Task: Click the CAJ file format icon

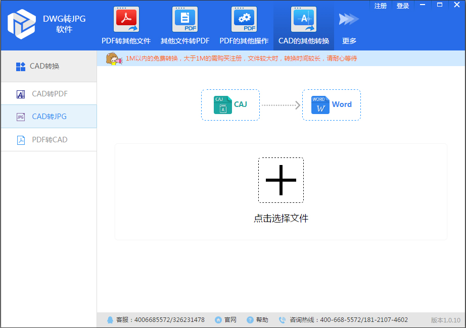Action: pyautogui.click(x=223, y=104)
